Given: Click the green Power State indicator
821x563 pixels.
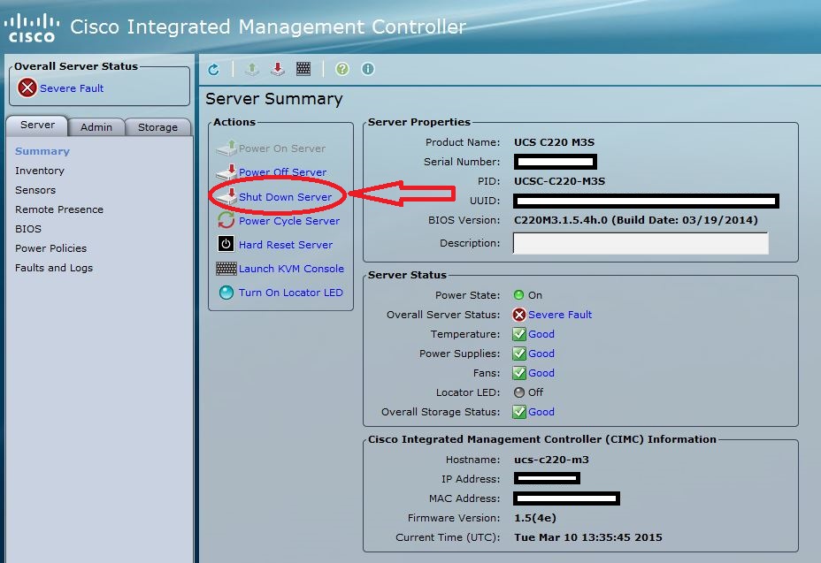Looking at the screenshot, I should (x=519, y=294).
